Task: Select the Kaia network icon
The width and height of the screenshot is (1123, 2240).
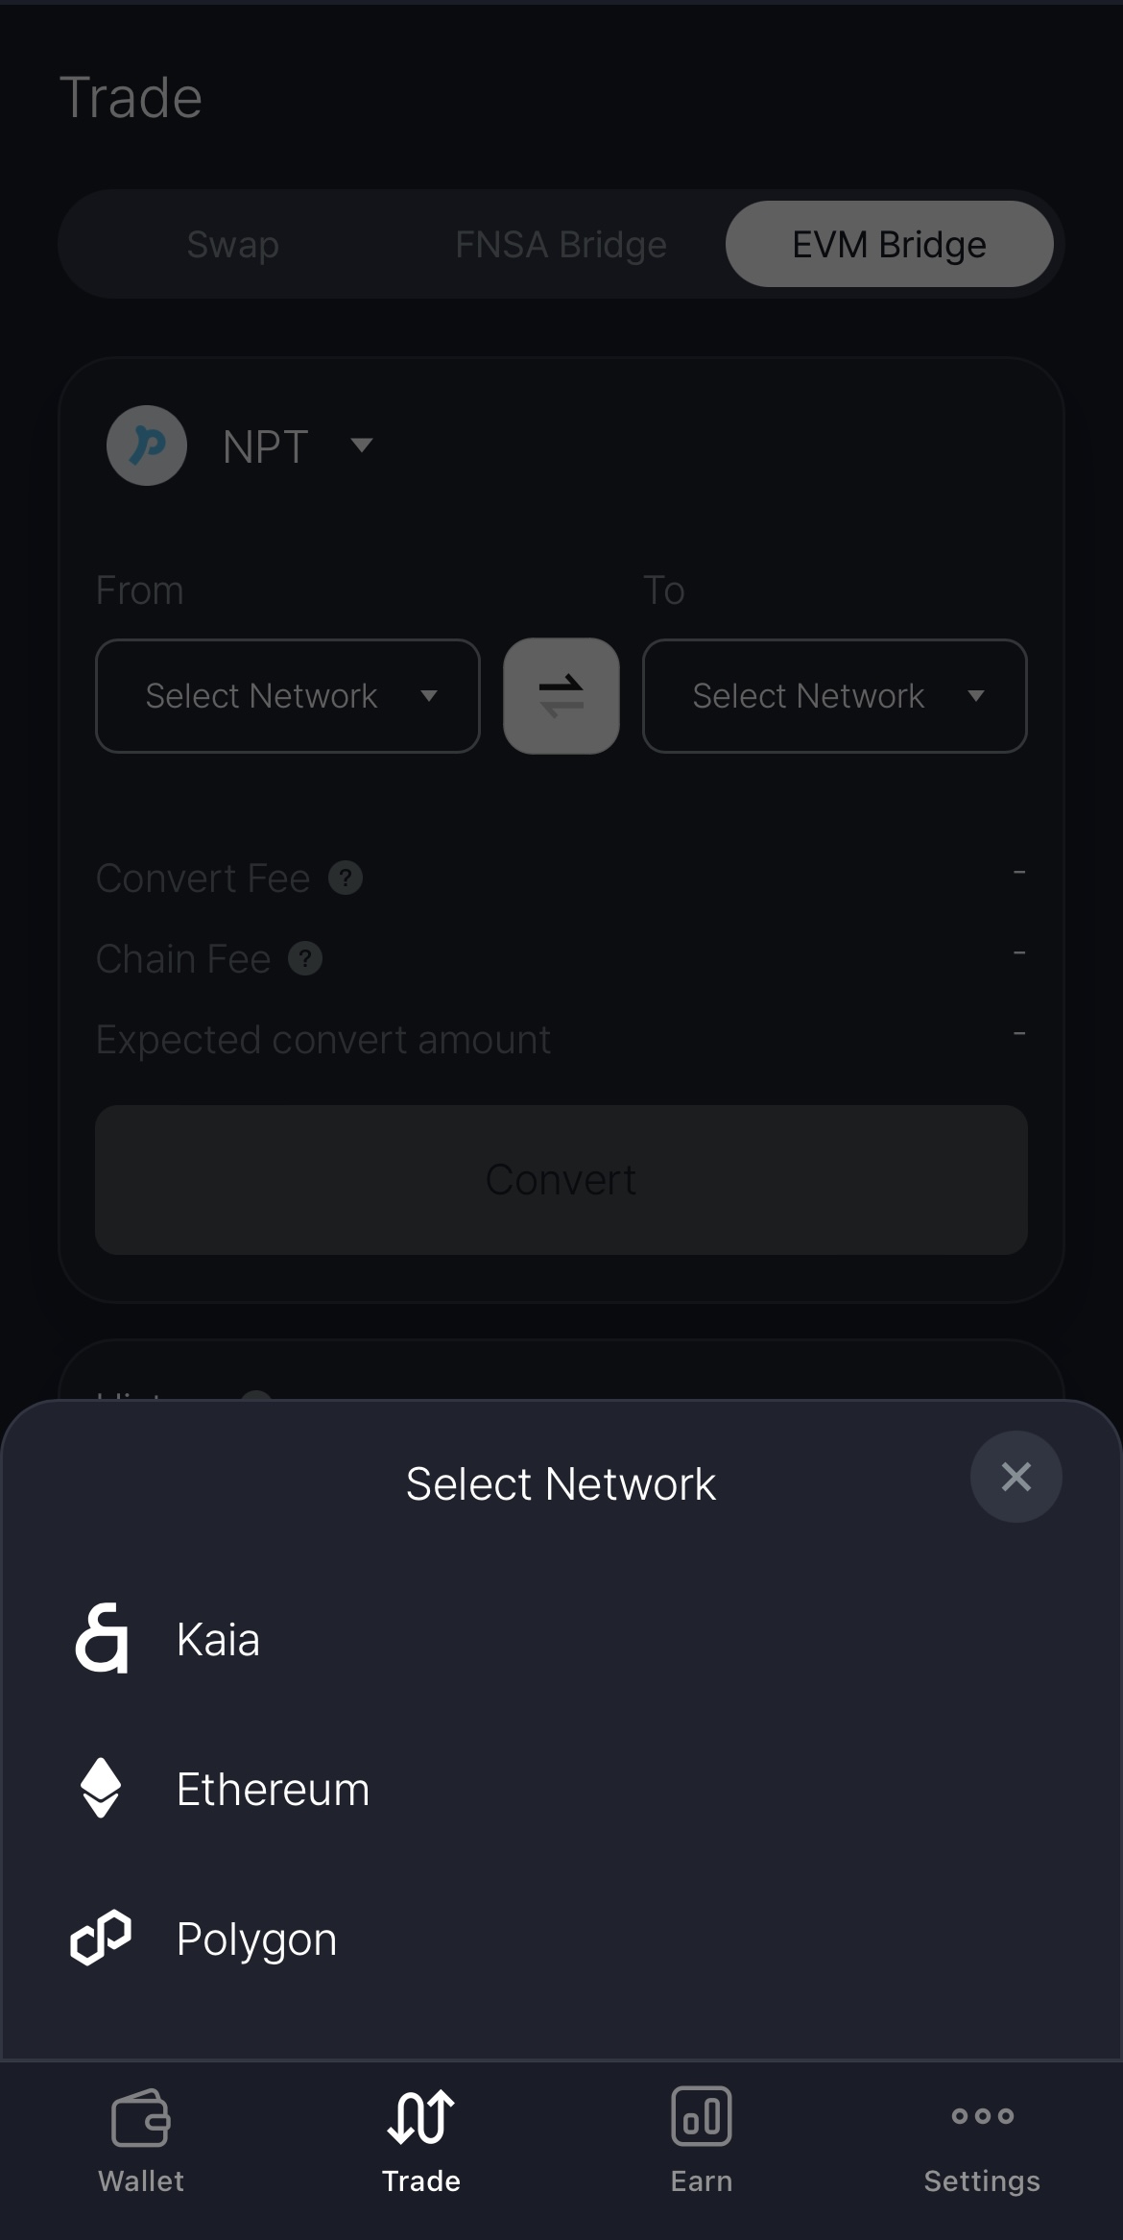Action: [102, 1638]
